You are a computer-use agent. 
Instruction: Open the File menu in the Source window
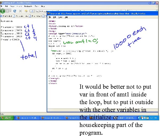50,17
